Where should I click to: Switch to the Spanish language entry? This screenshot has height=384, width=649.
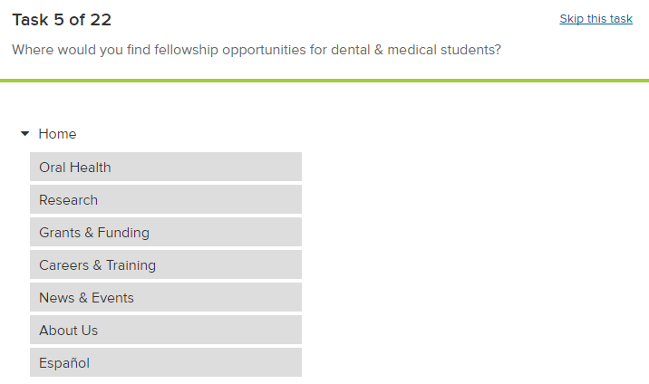pyautogui.click(x=165, y=363)
